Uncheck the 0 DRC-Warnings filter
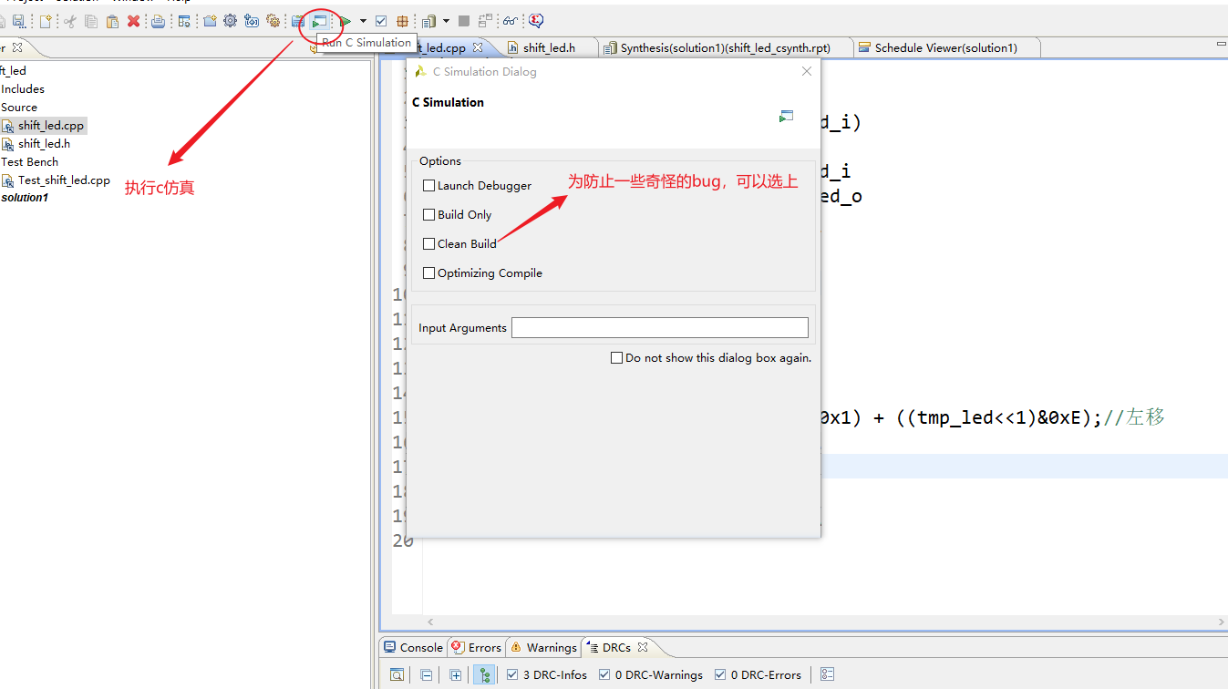This screenshot has width=1228, height=689. click(x=605, y=675)
